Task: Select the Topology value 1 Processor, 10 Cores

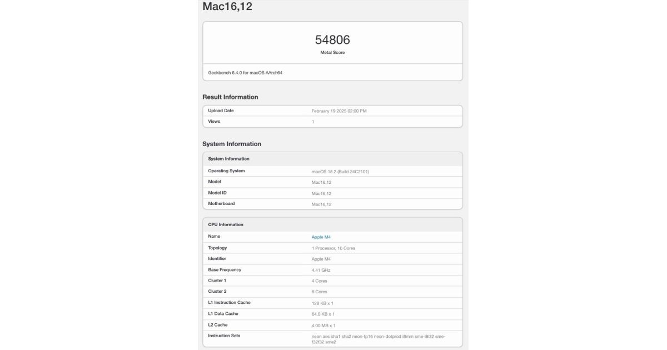Action: [333, 248]
